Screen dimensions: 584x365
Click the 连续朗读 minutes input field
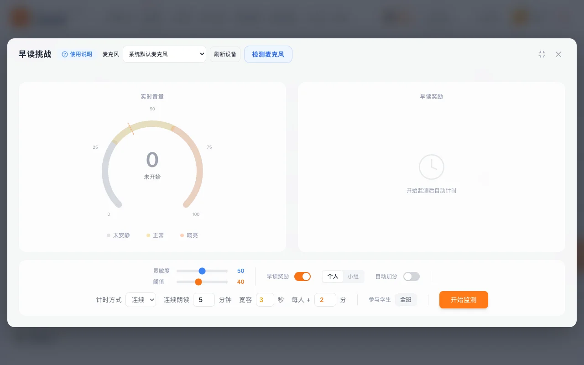coord(204,300)
